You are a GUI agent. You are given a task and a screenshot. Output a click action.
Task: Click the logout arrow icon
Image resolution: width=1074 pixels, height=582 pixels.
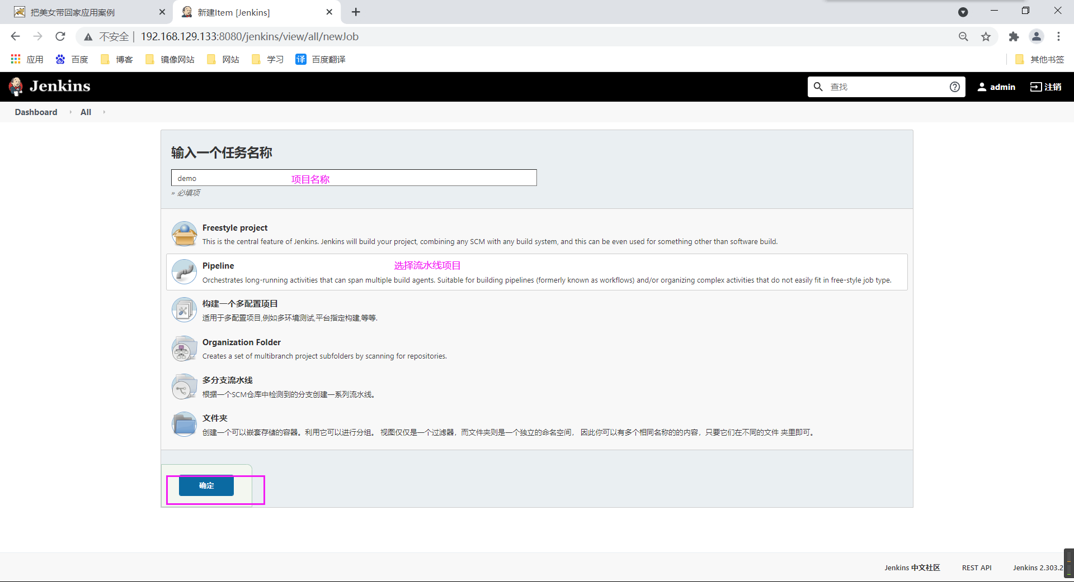point(1036,87)
